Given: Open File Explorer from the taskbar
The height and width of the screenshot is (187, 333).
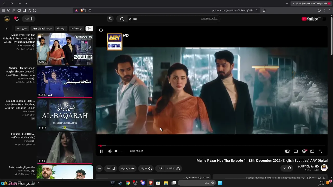Looking at the screenshot, I should 166,183.
